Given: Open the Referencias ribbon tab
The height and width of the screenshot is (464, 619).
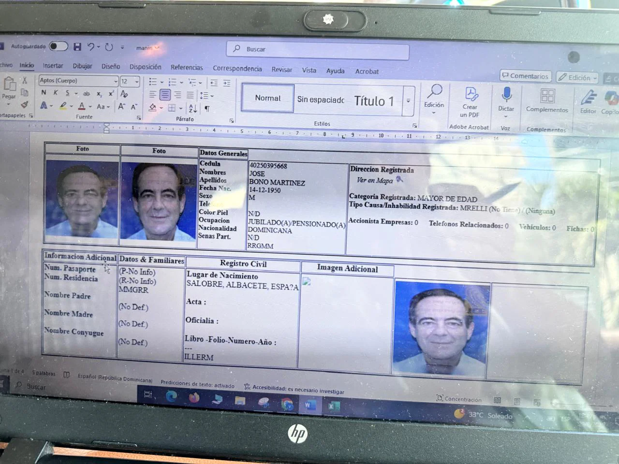Looking at the screenshot, I should click(x=187, y=67).
